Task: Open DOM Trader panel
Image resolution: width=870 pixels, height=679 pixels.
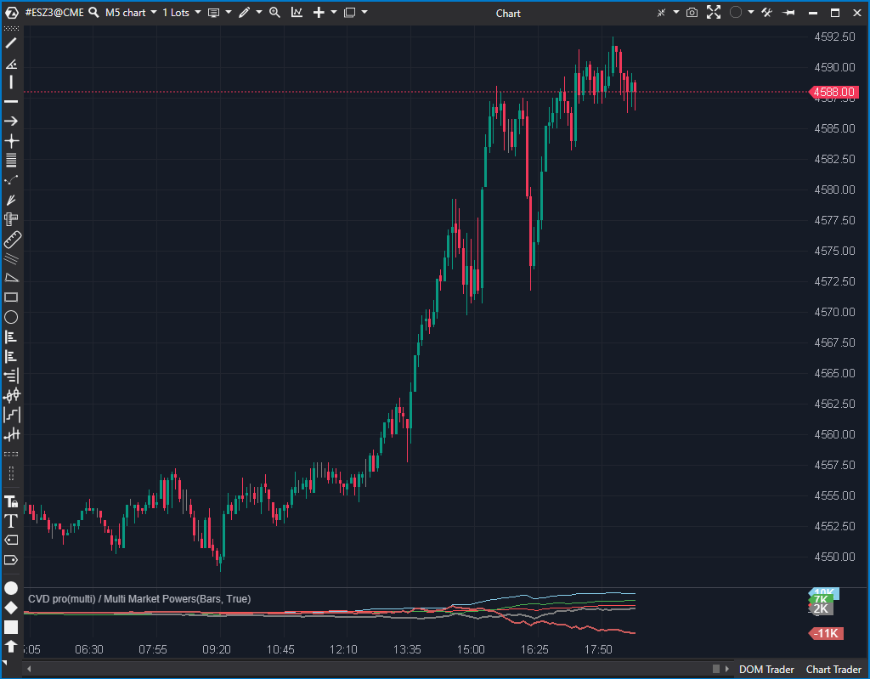Action: pos(766,670)
